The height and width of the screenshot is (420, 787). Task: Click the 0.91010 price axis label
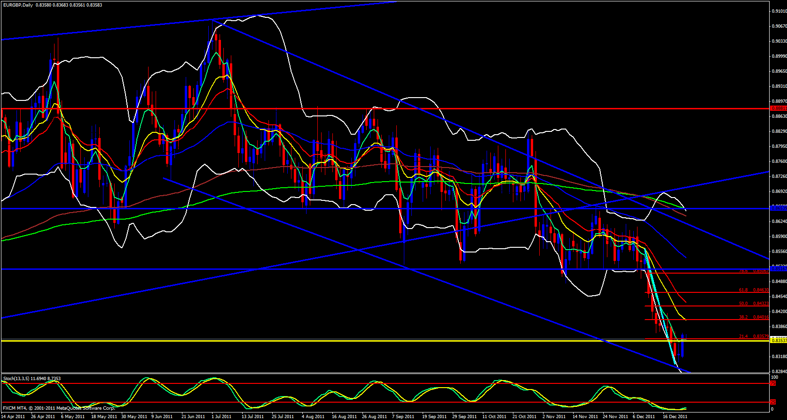(x=779, y=11)
